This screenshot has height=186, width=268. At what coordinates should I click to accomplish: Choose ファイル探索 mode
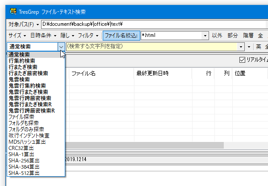coord(36,117)
